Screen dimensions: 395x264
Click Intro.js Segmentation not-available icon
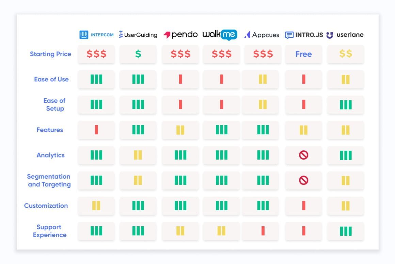click(x=303, y=180)
